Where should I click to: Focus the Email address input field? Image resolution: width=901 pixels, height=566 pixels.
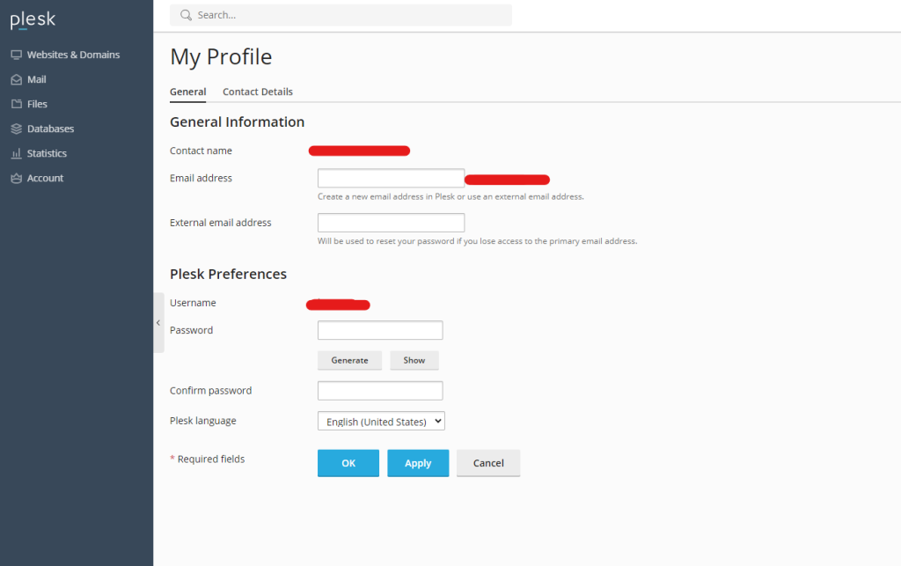391,178
